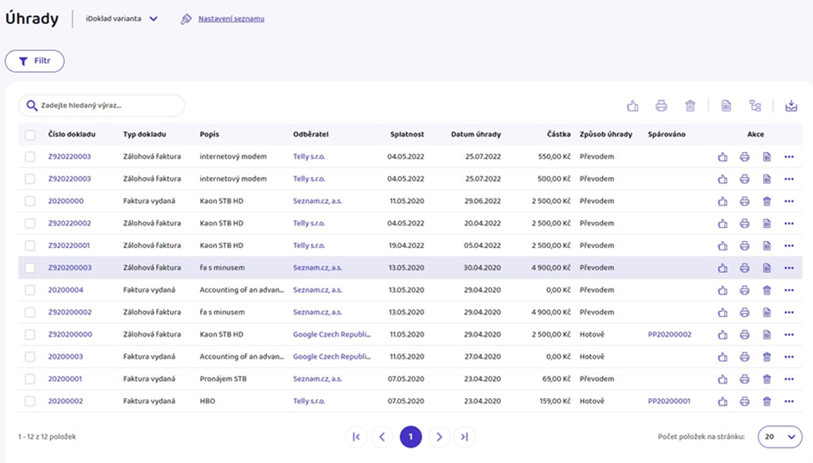This screenshot has height=463, width=813.
Task: Open the three-dots menu for row 20200000
Action: (x=789, y=201)
